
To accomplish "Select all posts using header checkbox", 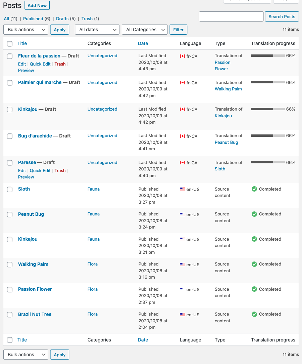I will click(10, 44).
